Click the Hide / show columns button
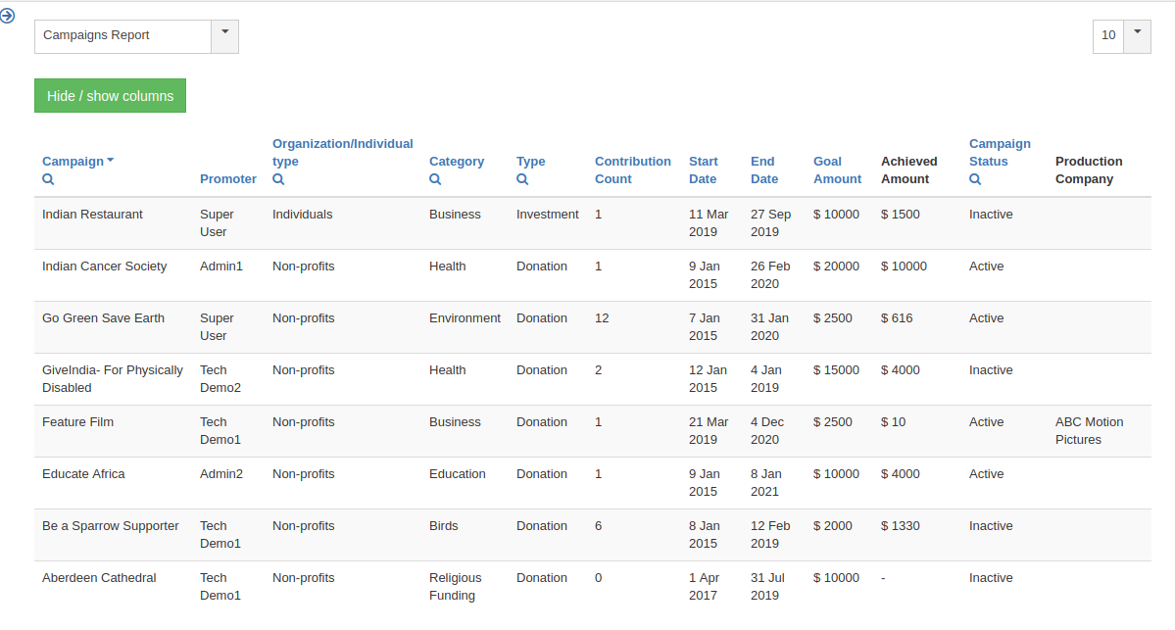1175x630 pixels. pyautogui.click(x=110, y=96)
